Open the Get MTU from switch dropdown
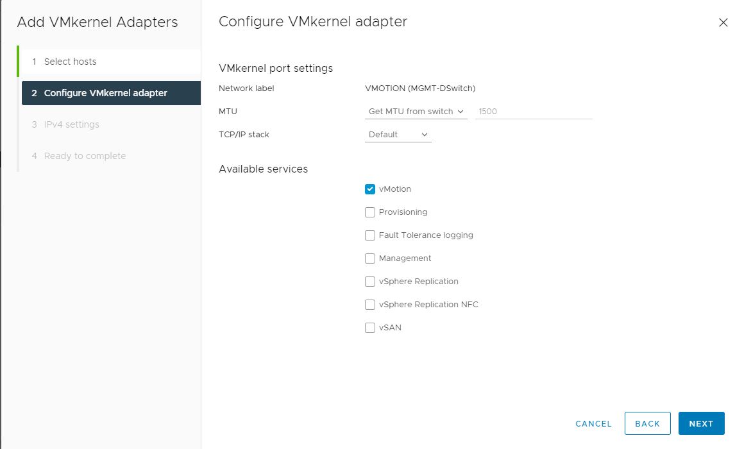Viewport: 735px width, 449px height. click(x=416, y=111)
